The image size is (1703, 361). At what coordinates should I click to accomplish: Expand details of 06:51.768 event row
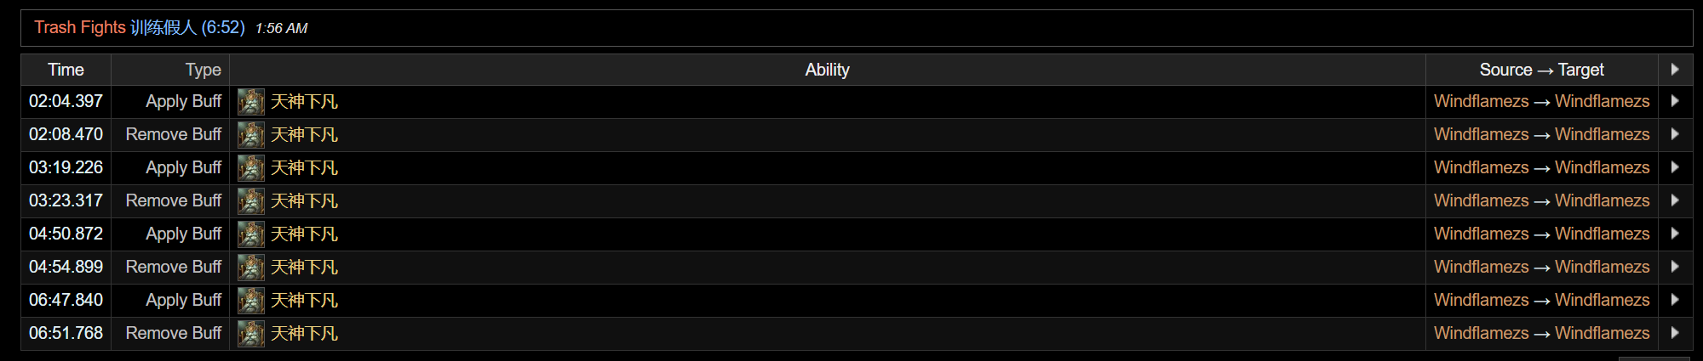click(1675, 333)
